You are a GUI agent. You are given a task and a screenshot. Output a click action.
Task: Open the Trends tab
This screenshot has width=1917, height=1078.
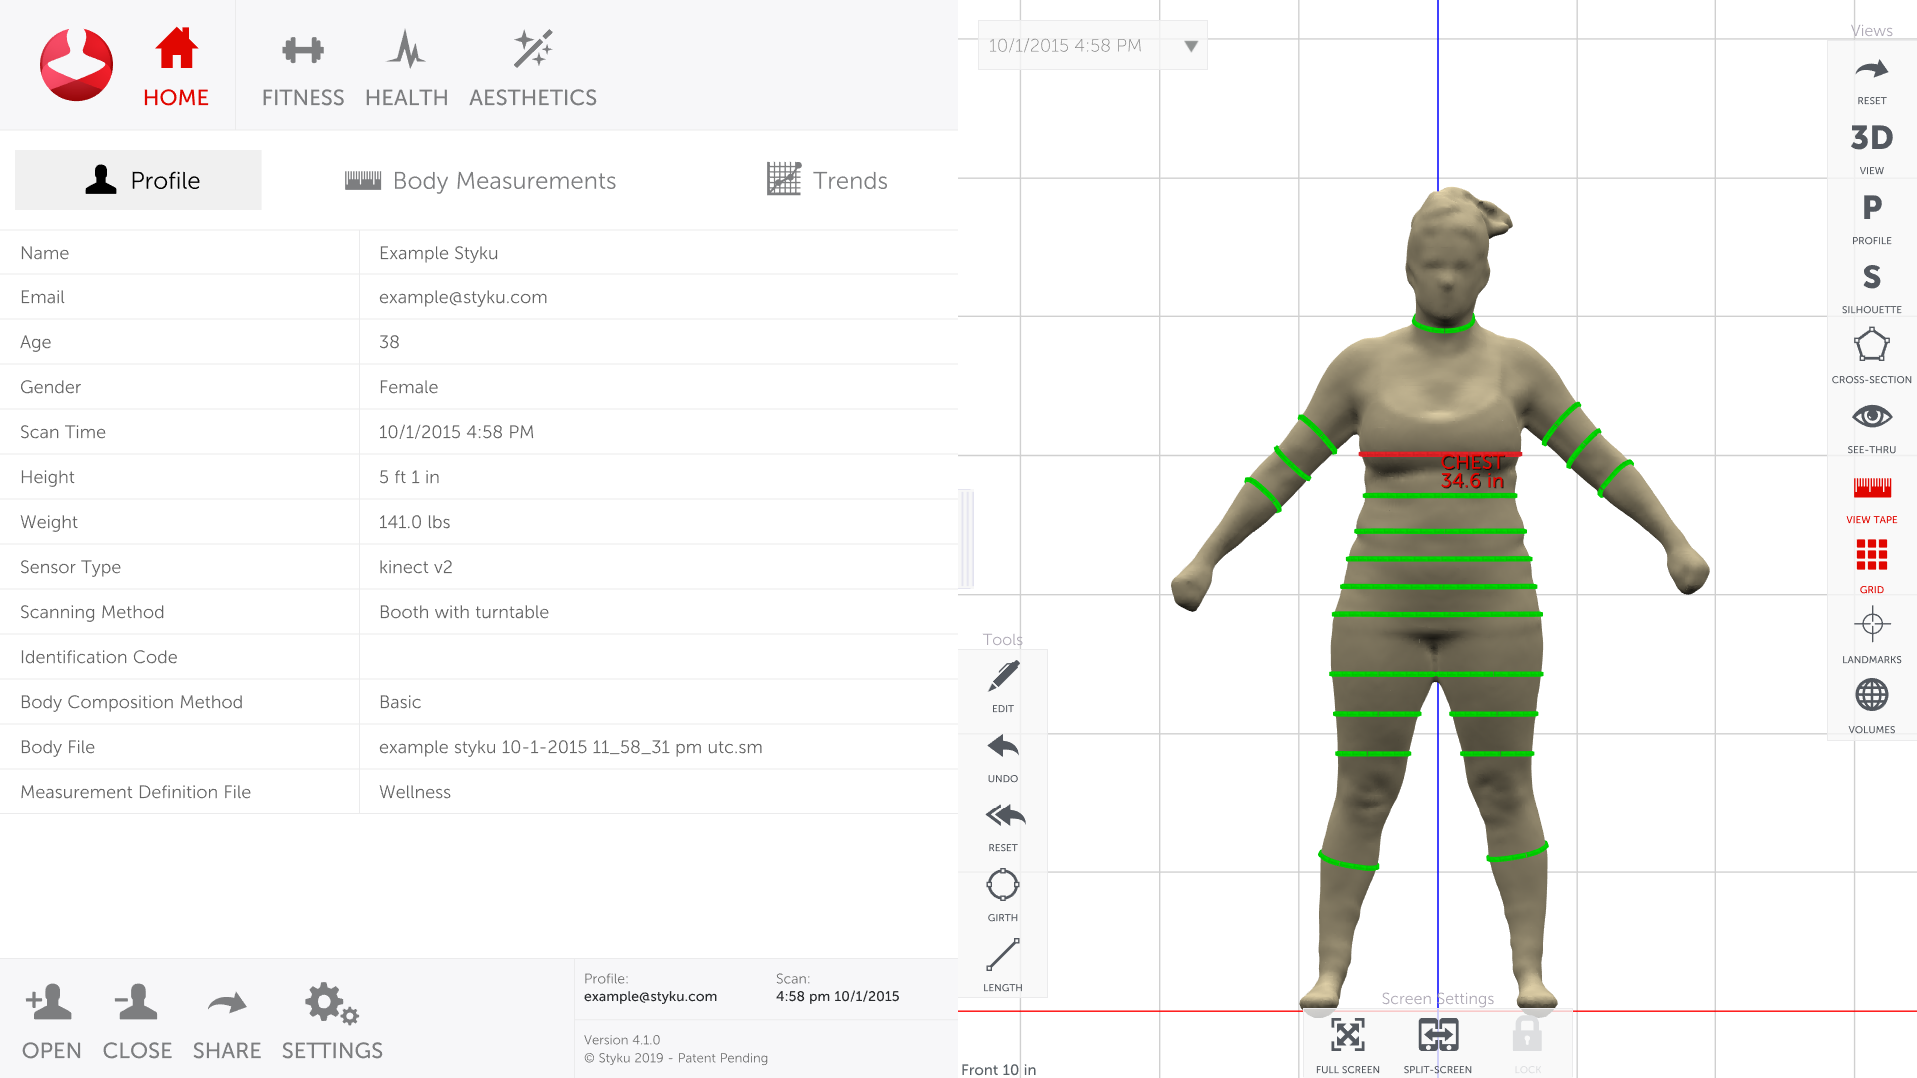pos(827,180)
